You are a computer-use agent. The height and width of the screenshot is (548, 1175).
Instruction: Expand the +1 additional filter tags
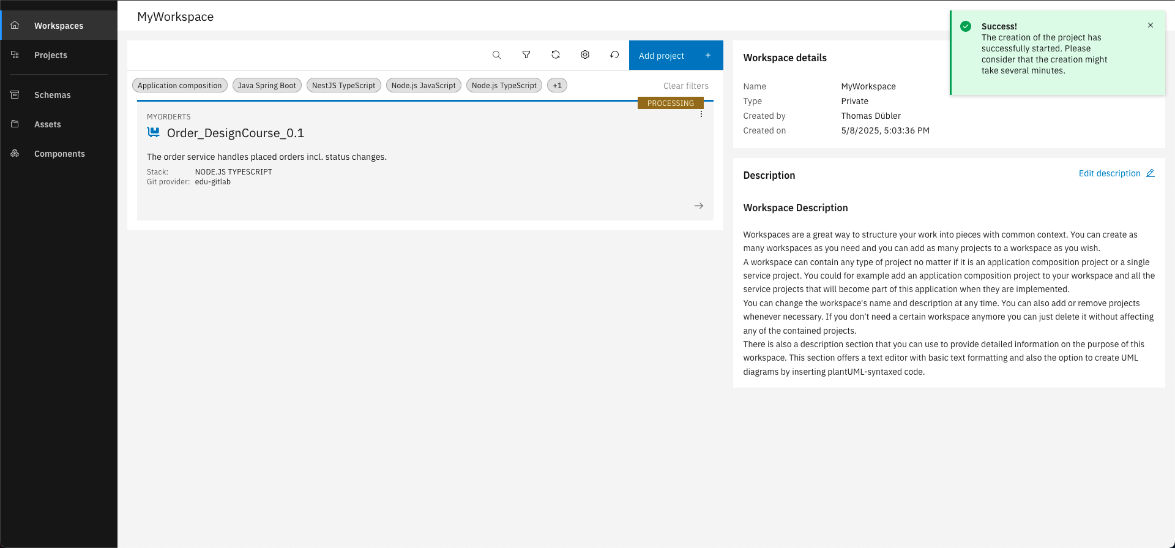[557, 86]
